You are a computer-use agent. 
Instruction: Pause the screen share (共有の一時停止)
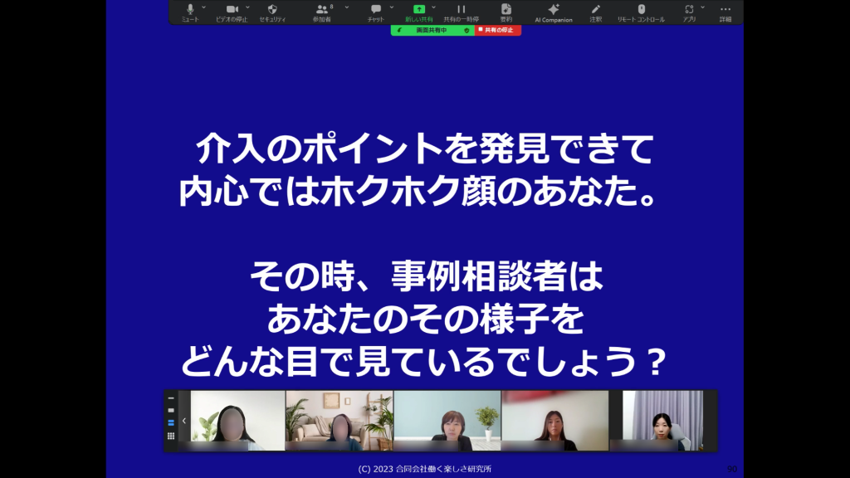[462, 10]
